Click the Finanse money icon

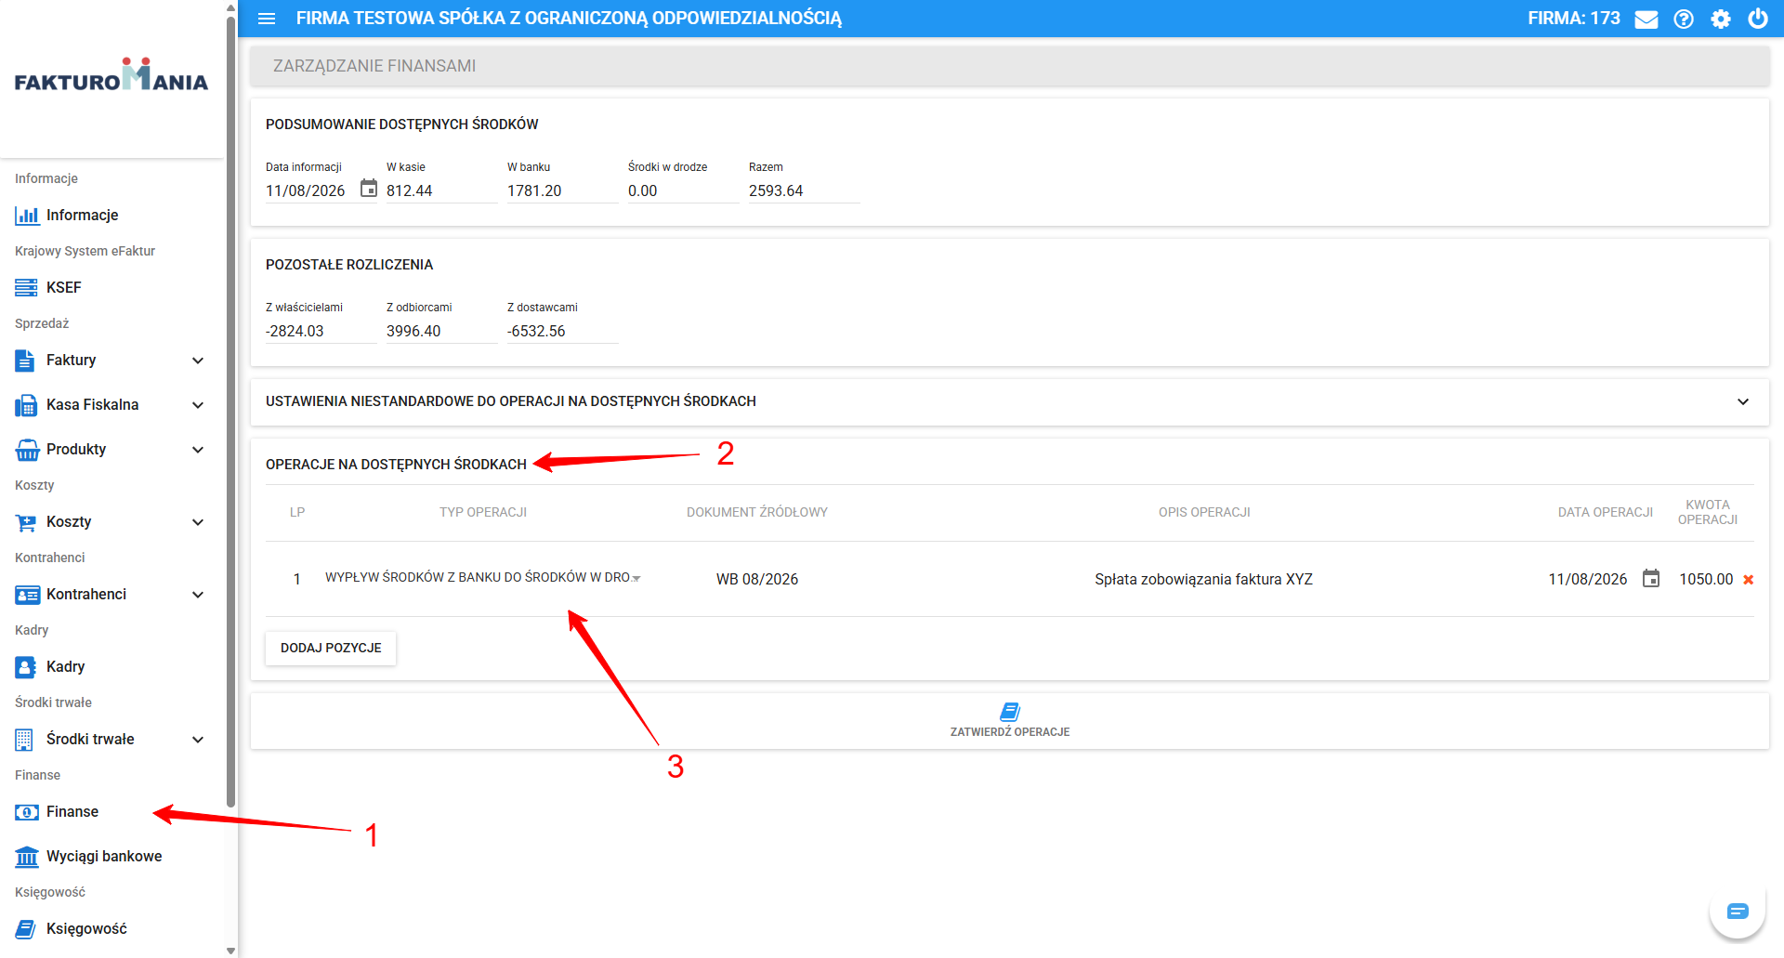click(x=27, y=812)
